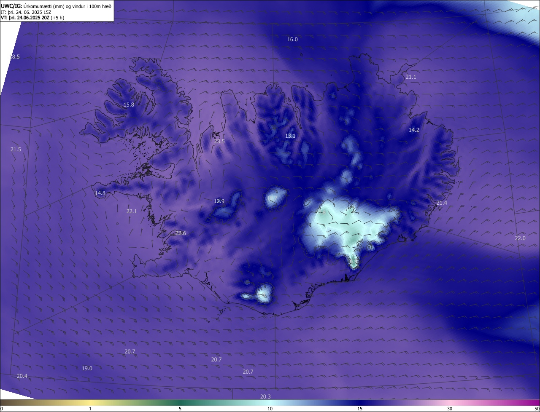Click the 20.4 value label
The image size is (540, 412).
[22, 376]
